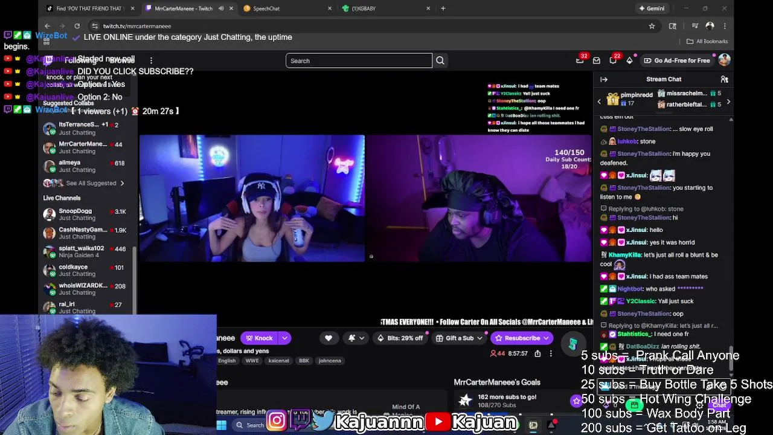Switch to the Find 'POV THAT FRIEND' tab

coord(90,8)
